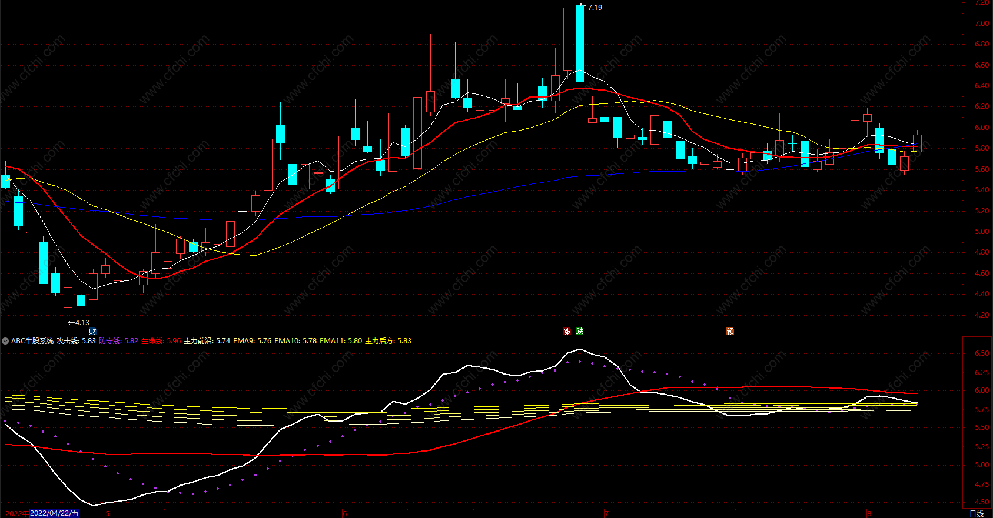The image size is (993, 518).
Task: Click the 6.50 indicator axis label
Action: [x=982, y=353]
